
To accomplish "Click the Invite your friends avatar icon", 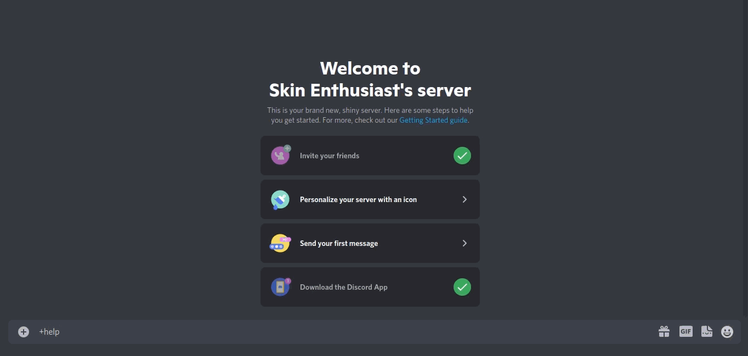I will coord(281,155).
